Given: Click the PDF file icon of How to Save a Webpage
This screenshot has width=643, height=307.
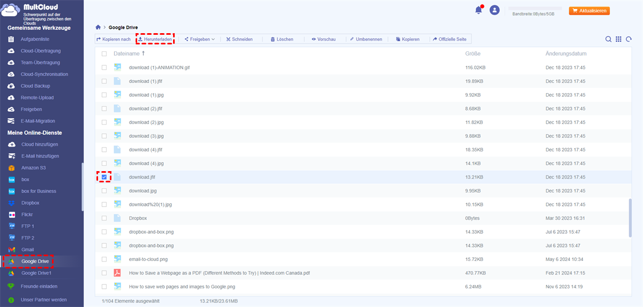Looking at the screenshot, I should tap(117, 273).
